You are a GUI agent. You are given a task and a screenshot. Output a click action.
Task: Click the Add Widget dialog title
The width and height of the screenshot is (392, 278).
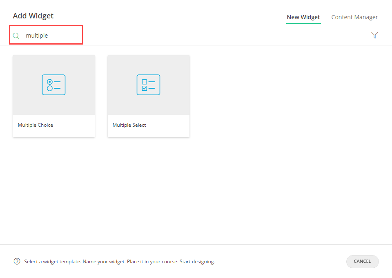coord(33,16)
